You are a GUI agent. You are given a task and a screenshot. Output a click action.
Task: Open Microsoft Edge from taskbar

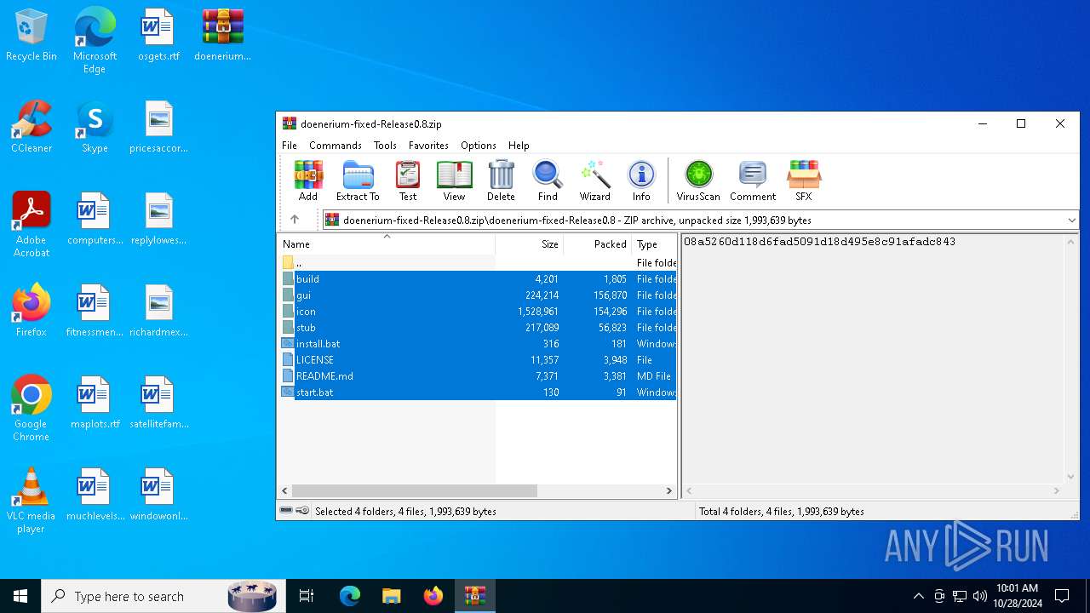point(350,596)
